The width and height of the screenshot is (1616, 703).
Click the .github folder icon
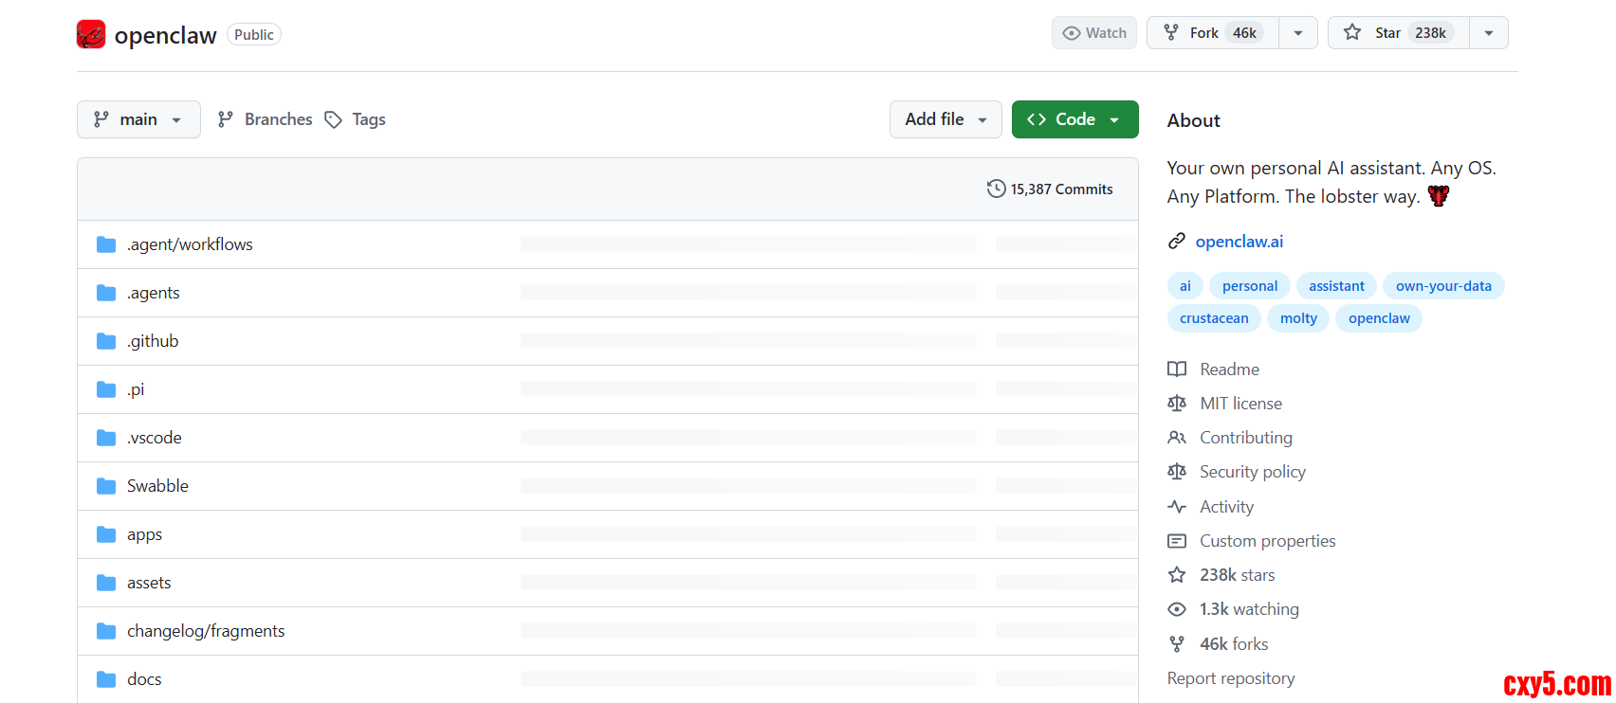[x=106, y=341]
